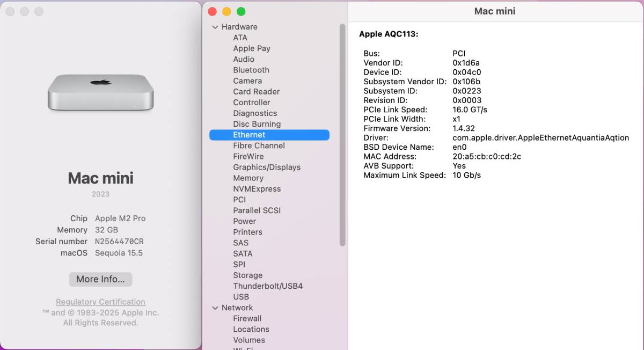Click the Device ID value 0x04c0
The image size is (644, 350).
click(x=466, y=72)
